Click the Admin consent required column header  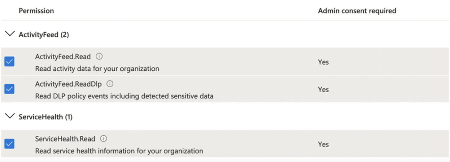357,11
